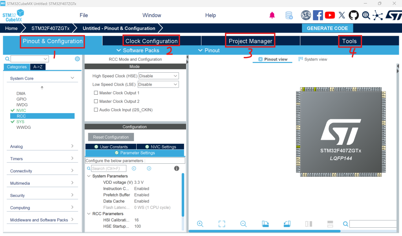Open the YouTube link icon

[x=330, y=15]
